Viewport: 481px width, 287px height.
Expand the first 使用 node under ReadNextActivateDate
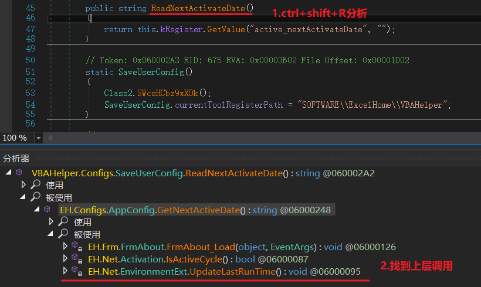23,184
